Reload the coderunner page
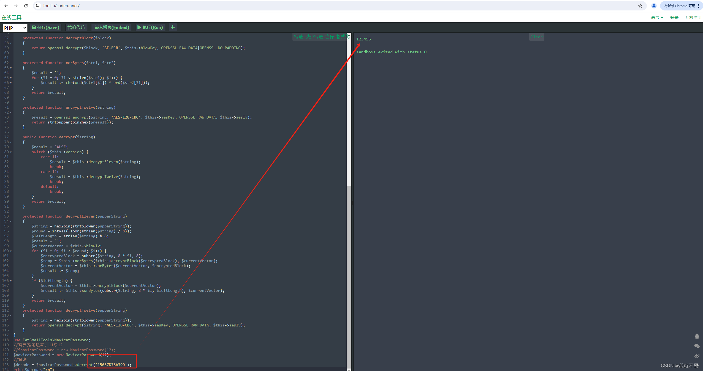Image resolution: width=703 pixels, height=371 pixels. [x=26, y=6]
